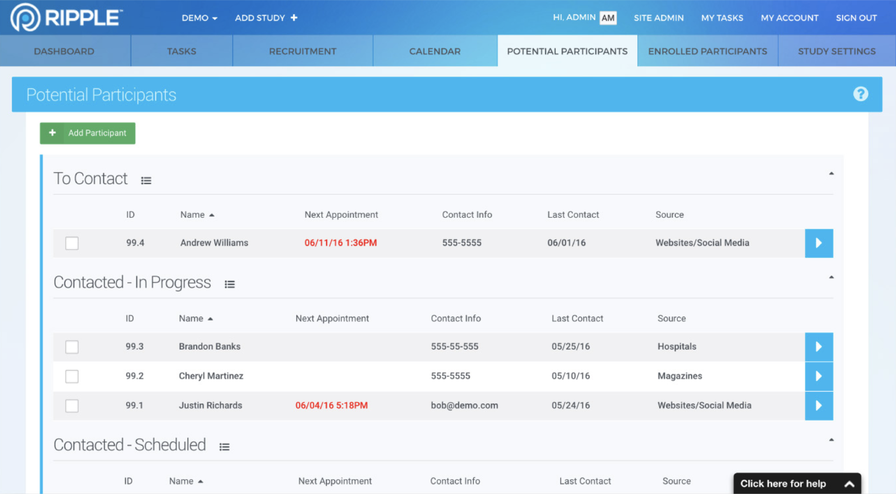The height and width of the screenshot is (494, 896).
Task: Go to the Calendar tab
Action: coord(435,51)
